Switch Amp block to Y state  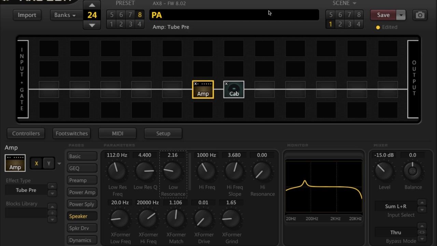click(49, 163)
